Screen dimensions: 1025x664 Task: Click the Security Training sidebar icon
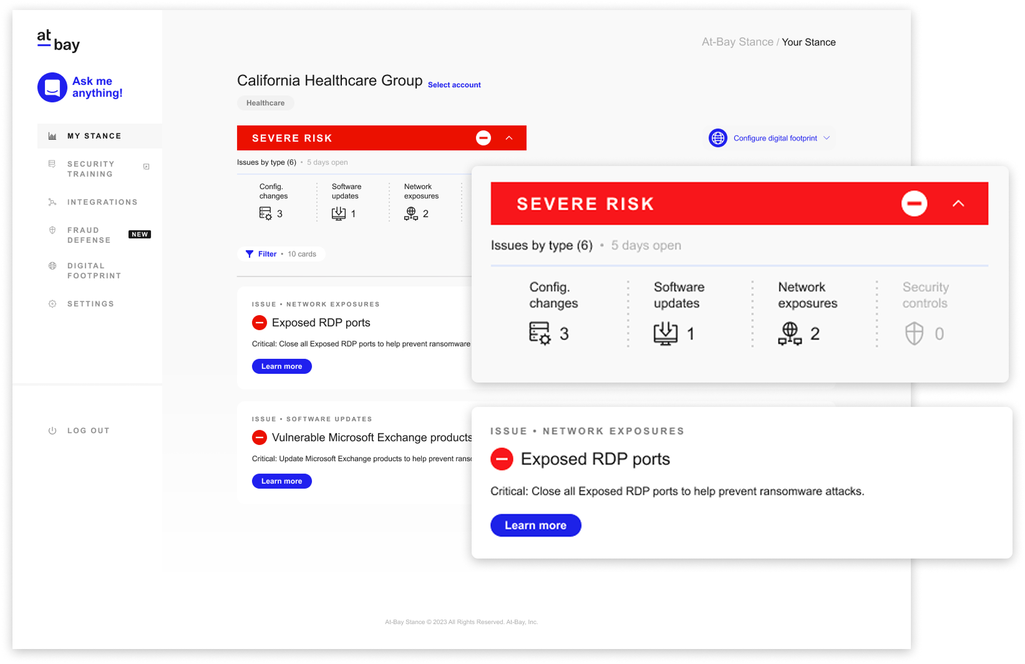[x=52, y=164]
